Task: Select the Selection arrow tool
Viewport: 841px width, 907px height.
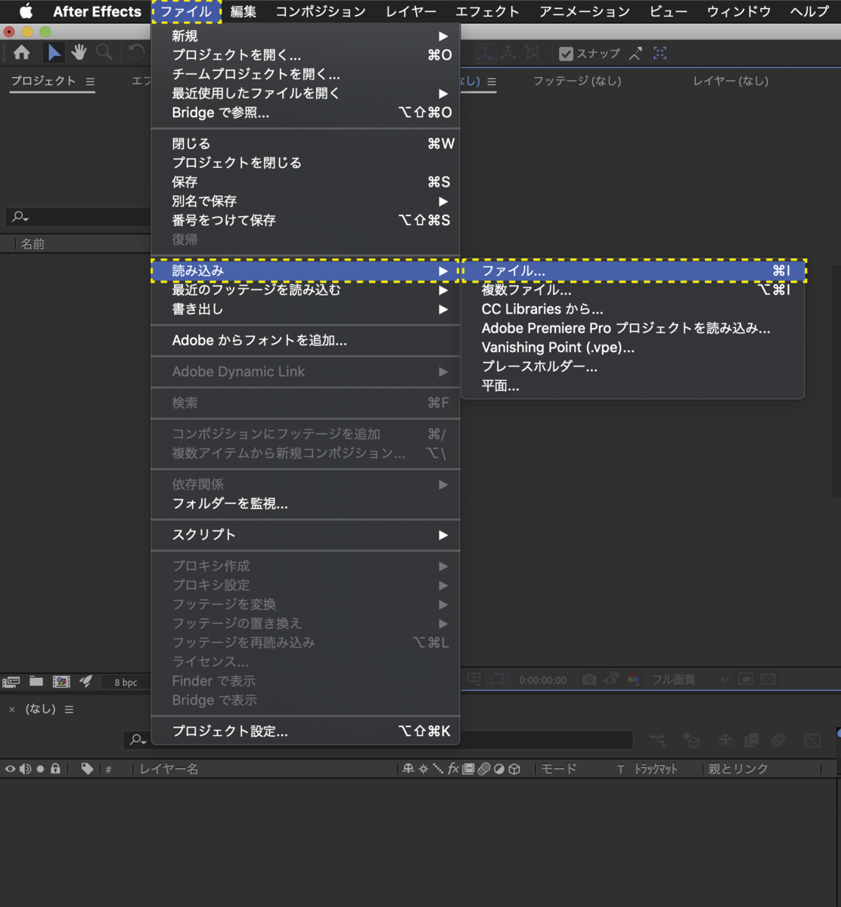Action: click(x=54, y=52)
